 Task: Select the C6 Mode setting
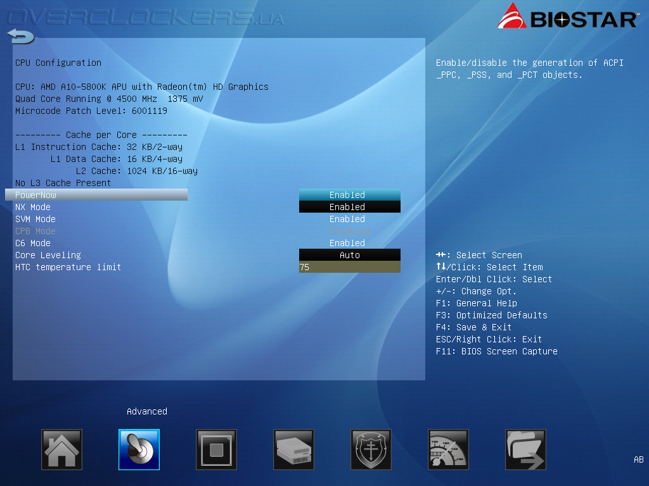point(33,243)
